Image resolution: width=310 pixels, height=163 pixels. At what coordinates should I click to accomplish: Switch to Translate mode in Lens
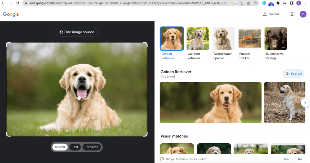(91, 147)
